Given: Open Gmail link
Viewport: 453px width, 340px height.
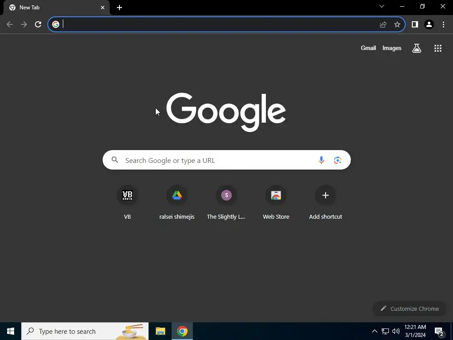Looking at the screenshot, I should click(369, 48).
